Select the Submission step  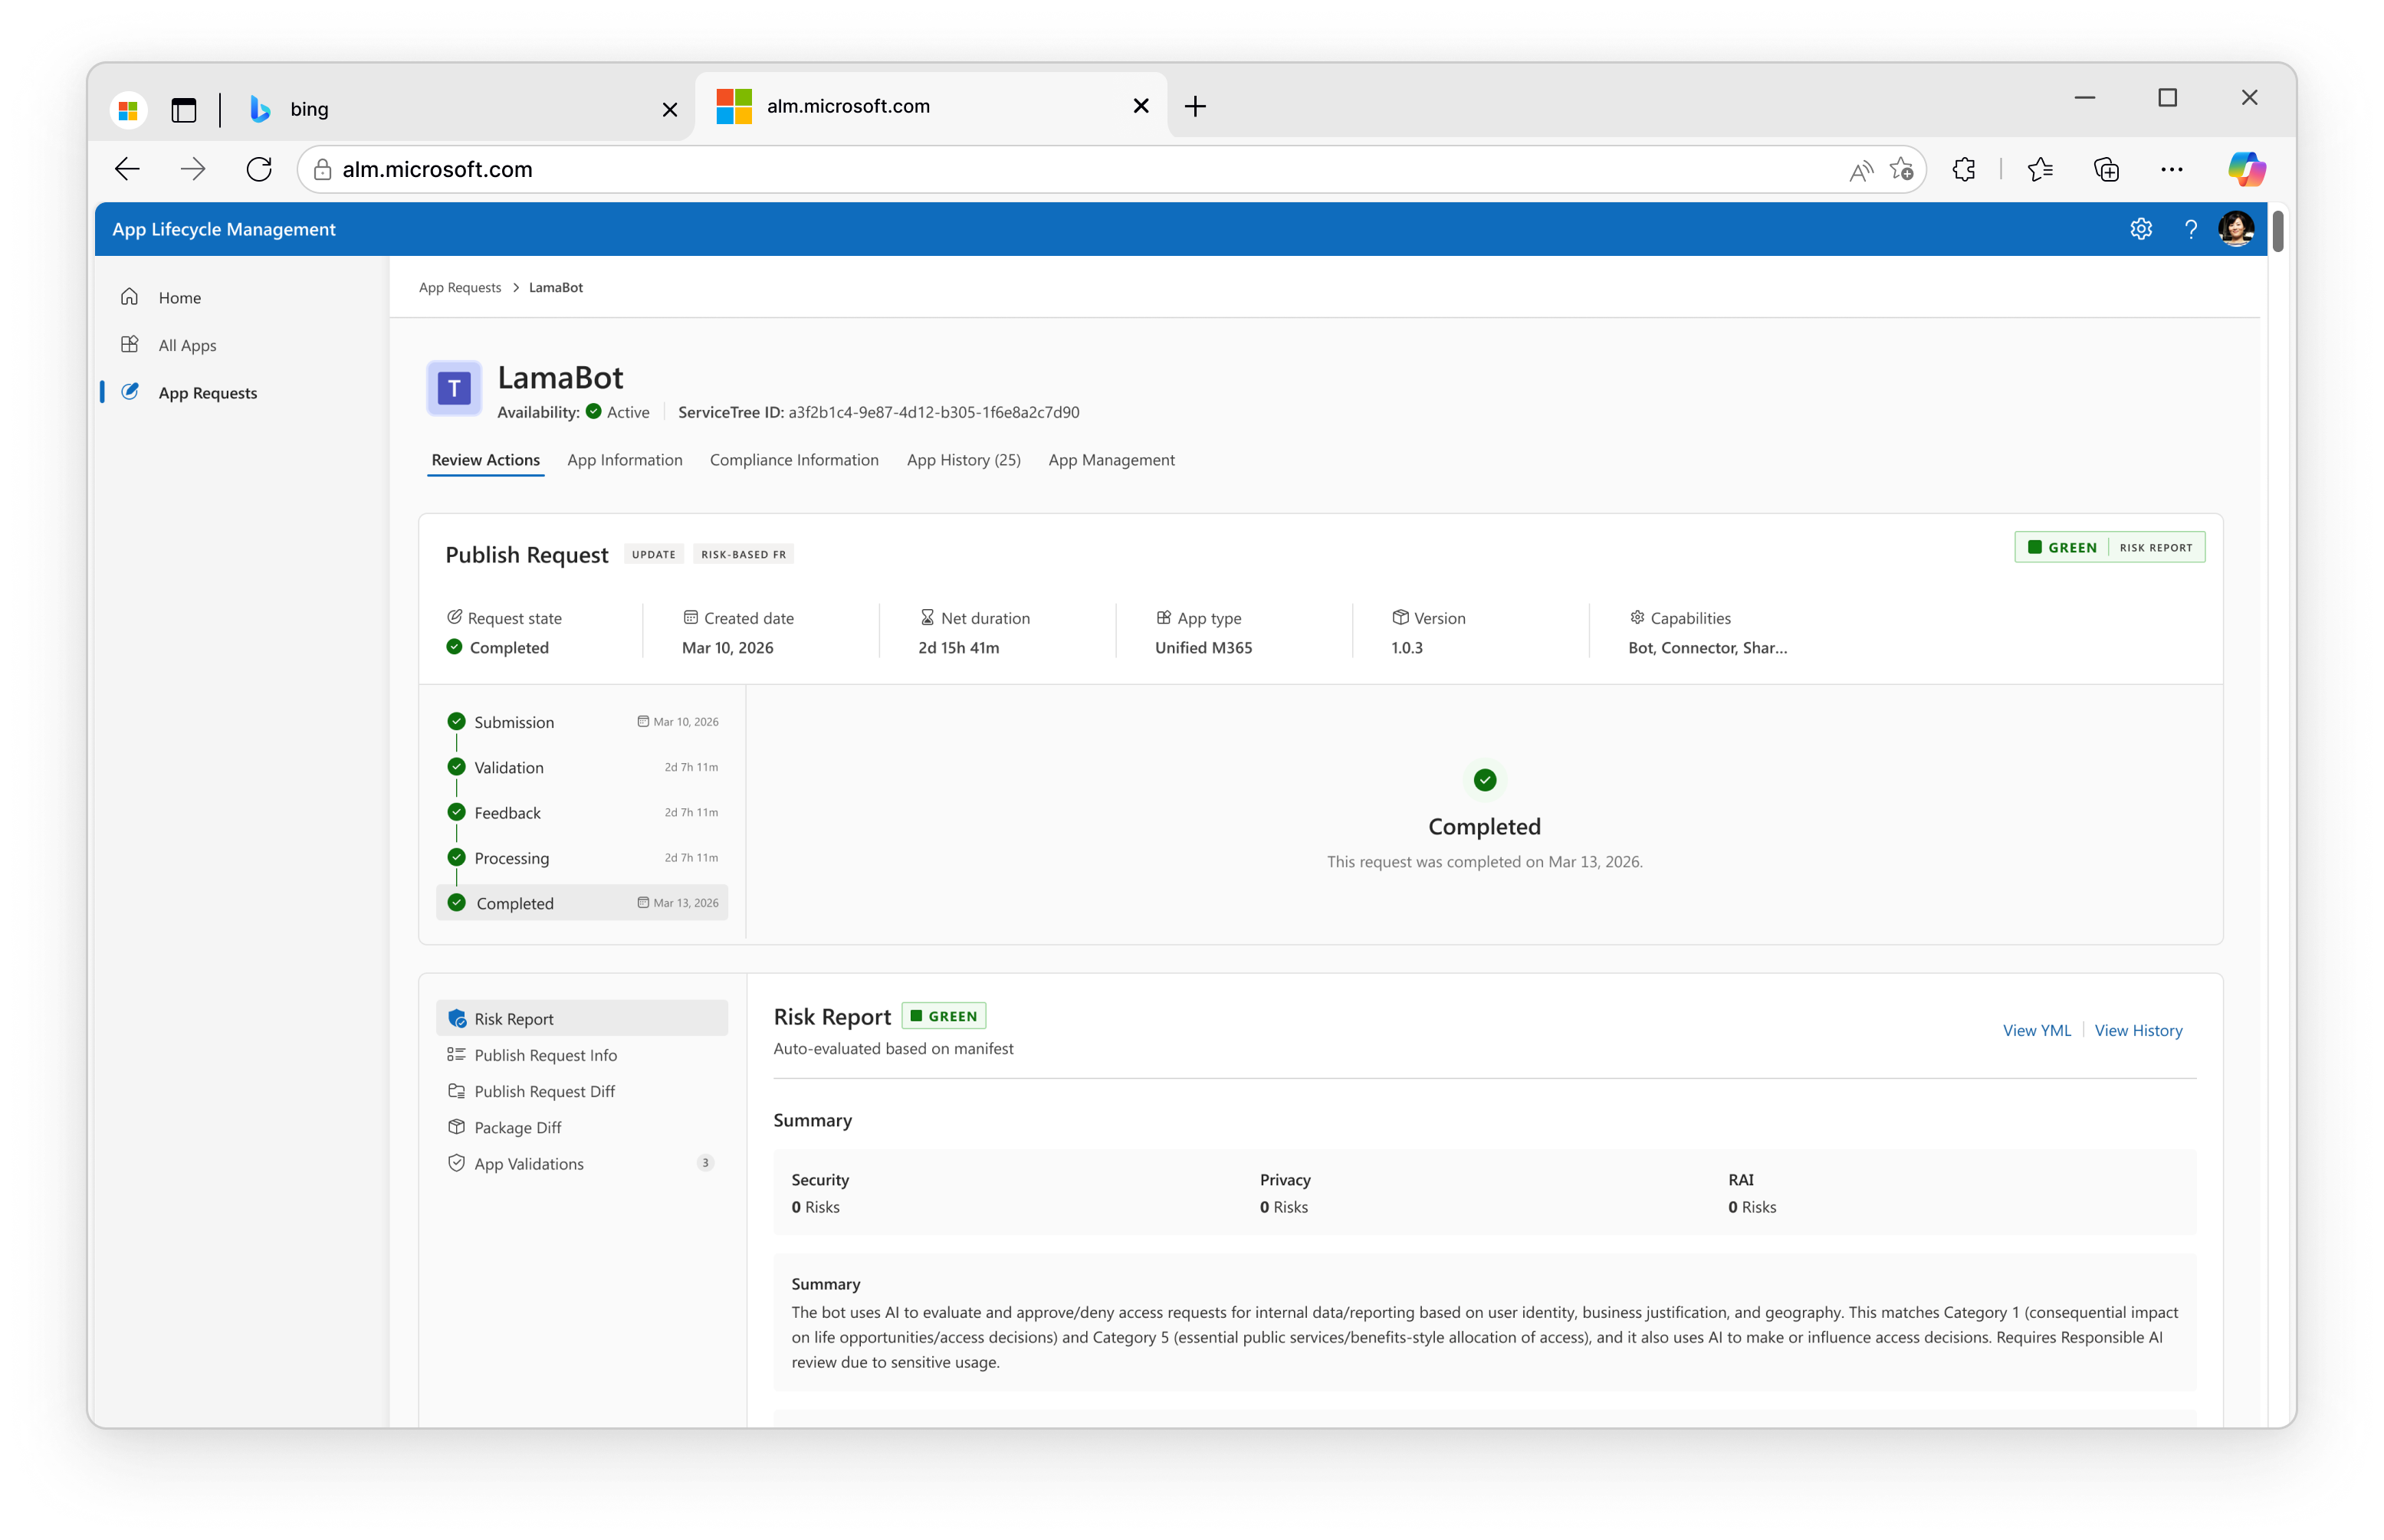(583, 722)
